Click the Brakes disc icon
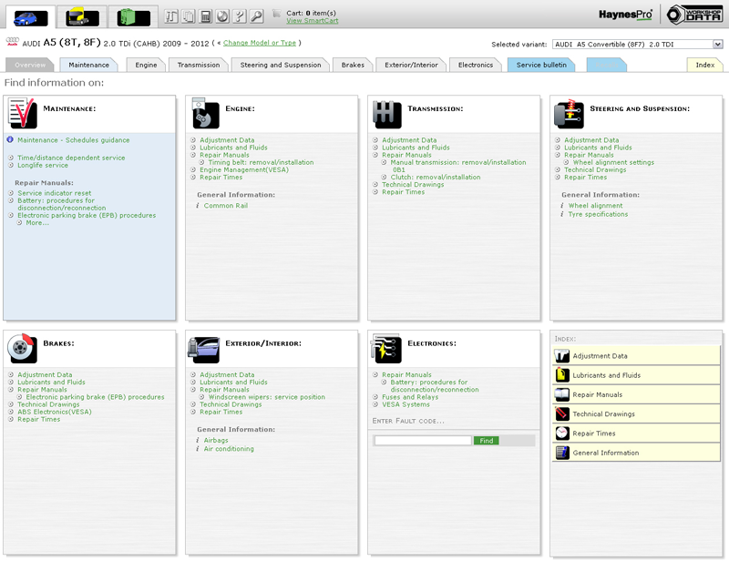729x561 pixels. (22, 348)
